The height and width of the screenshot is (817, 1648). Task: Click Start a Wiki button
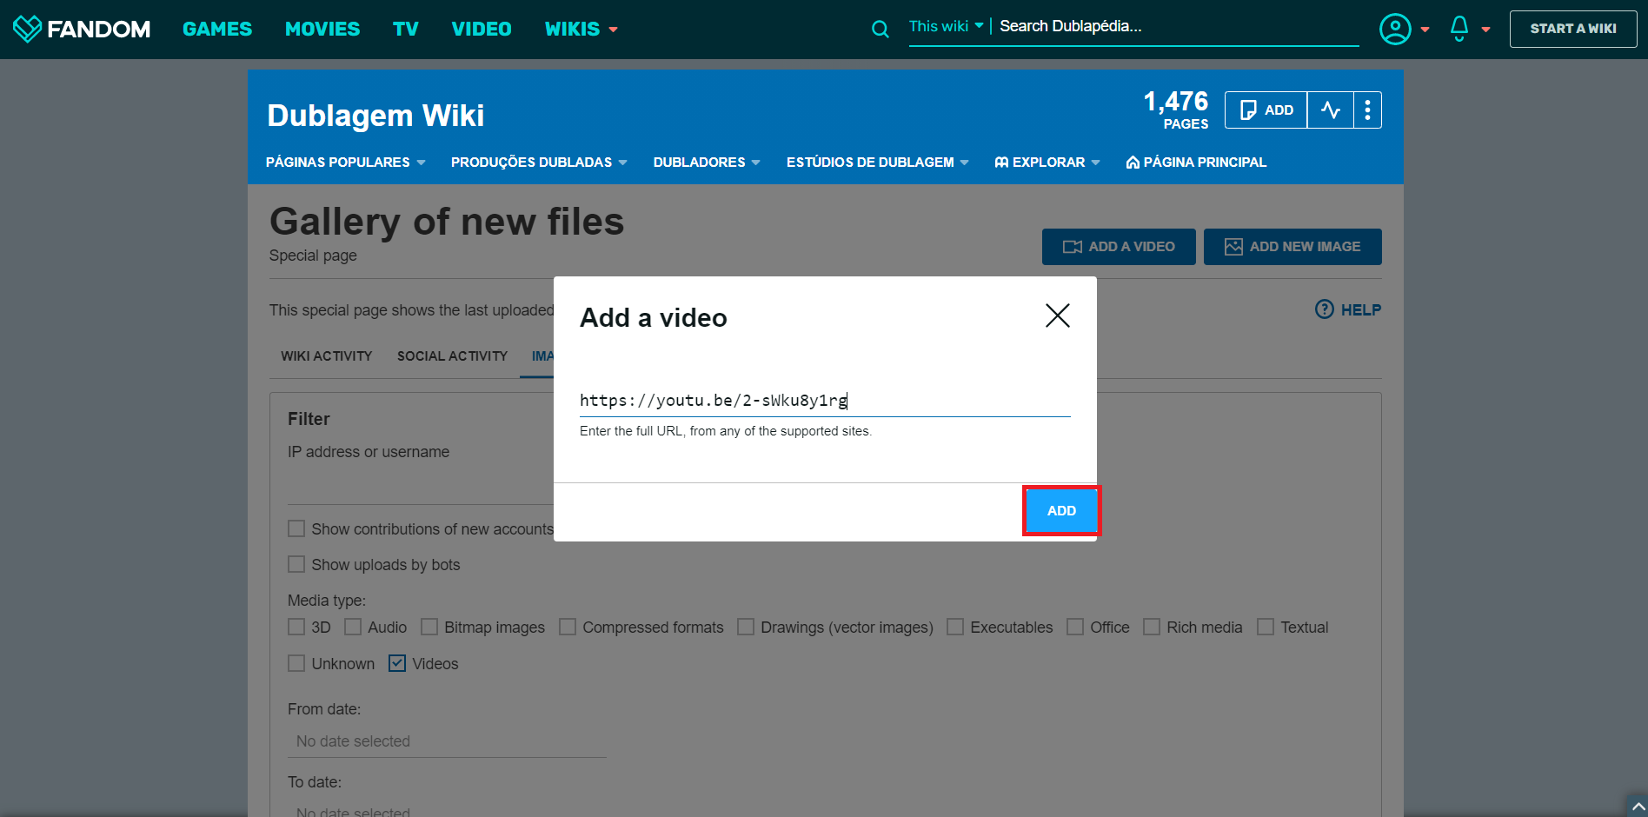point(1573,29)
